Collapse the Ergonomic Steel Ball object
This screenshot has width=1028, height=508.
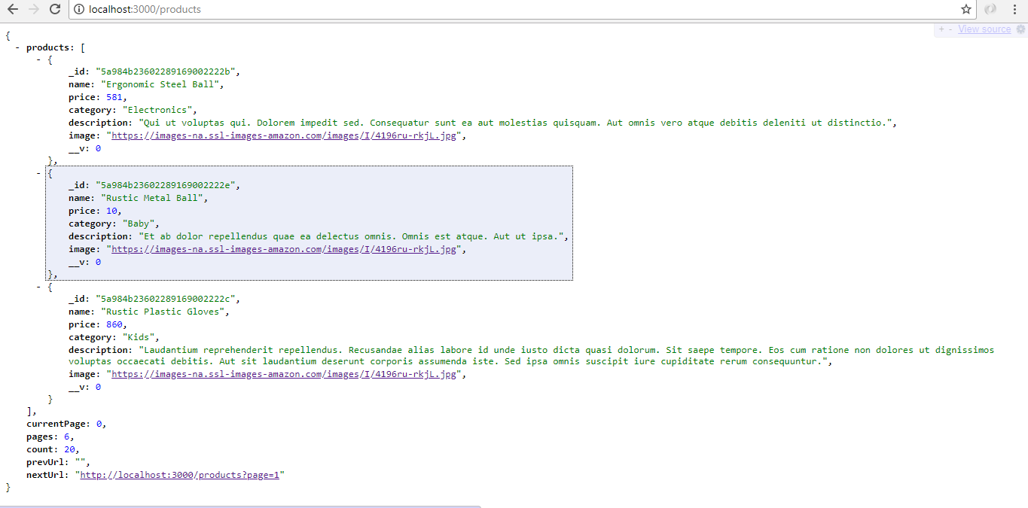click(38, 59)
